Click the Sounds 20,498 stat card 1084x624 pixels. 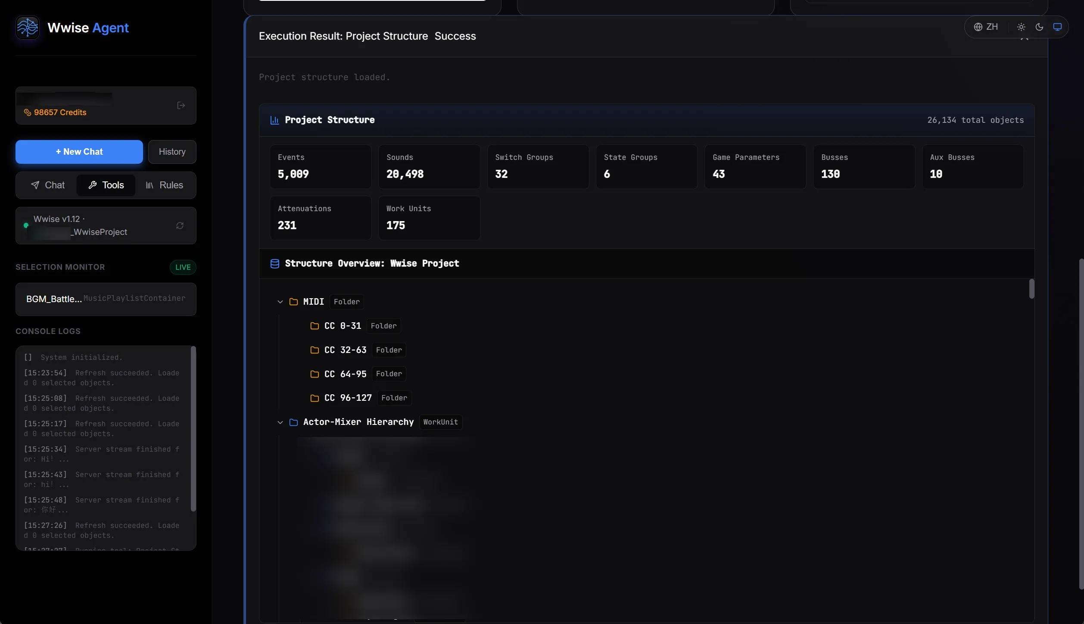(429, 166)
